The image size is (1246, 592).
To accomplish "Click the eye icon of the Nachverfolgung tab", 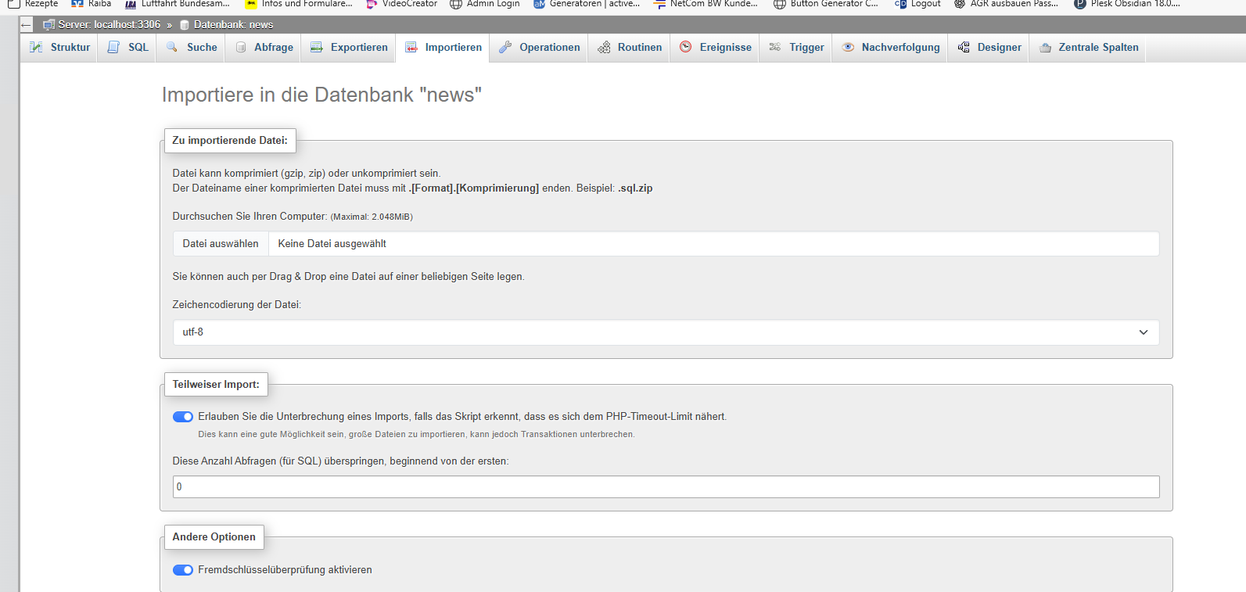I will pyautogui.click(x=848, y=48).
